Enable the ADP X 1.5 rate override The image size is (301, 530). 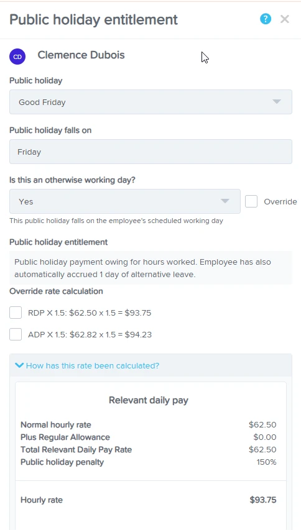pyautogui.click(x=16, y=334)
